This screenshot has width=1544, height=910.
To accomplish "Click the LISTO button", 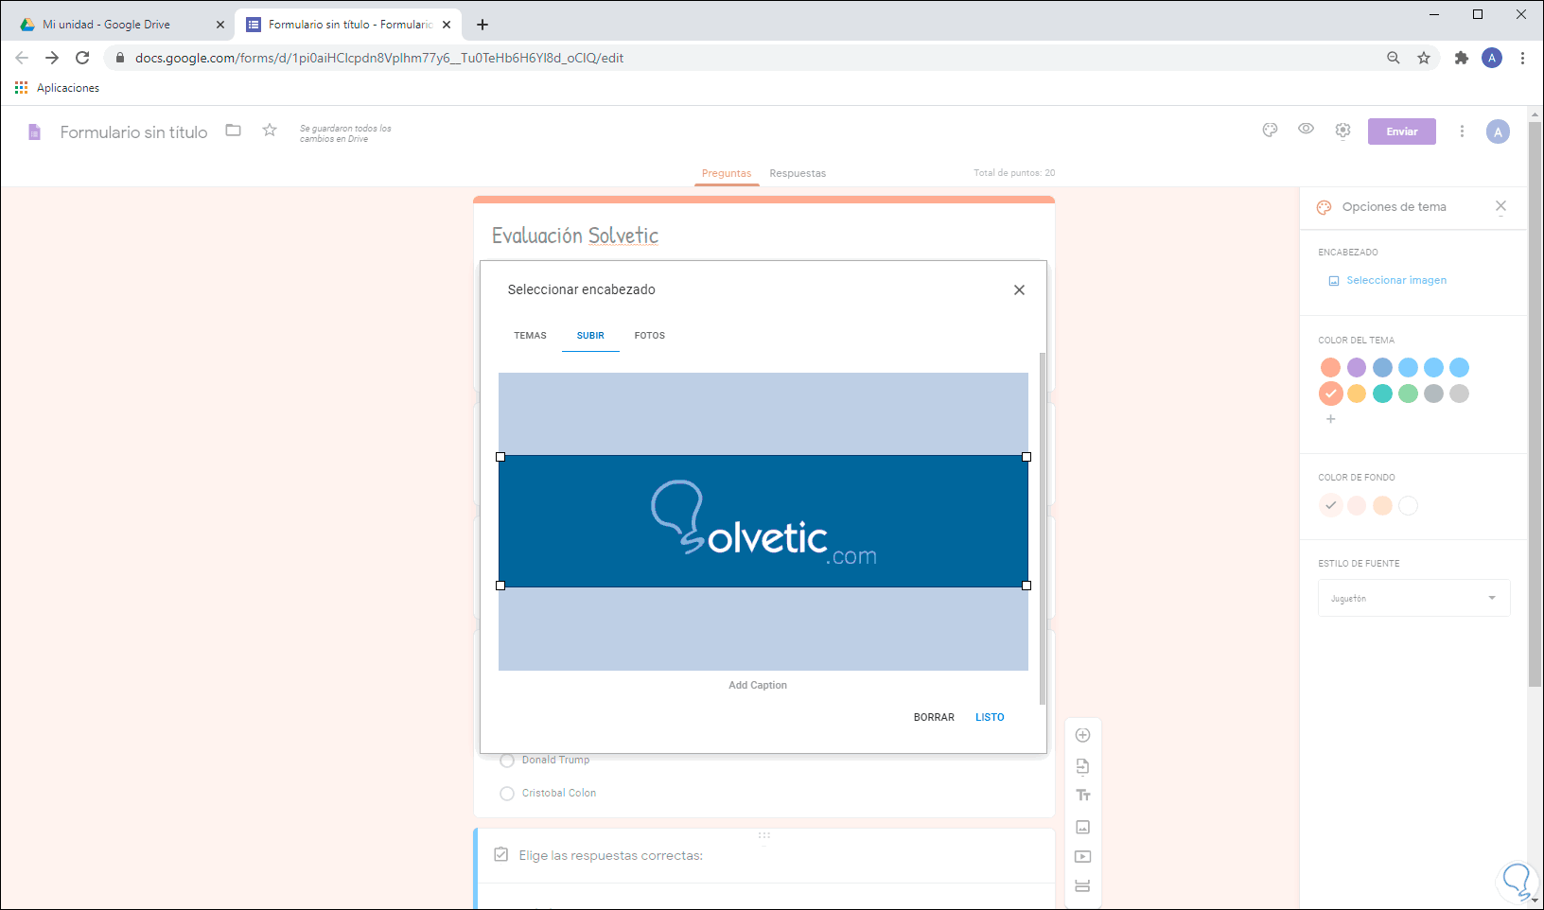I will click(990, 717).
